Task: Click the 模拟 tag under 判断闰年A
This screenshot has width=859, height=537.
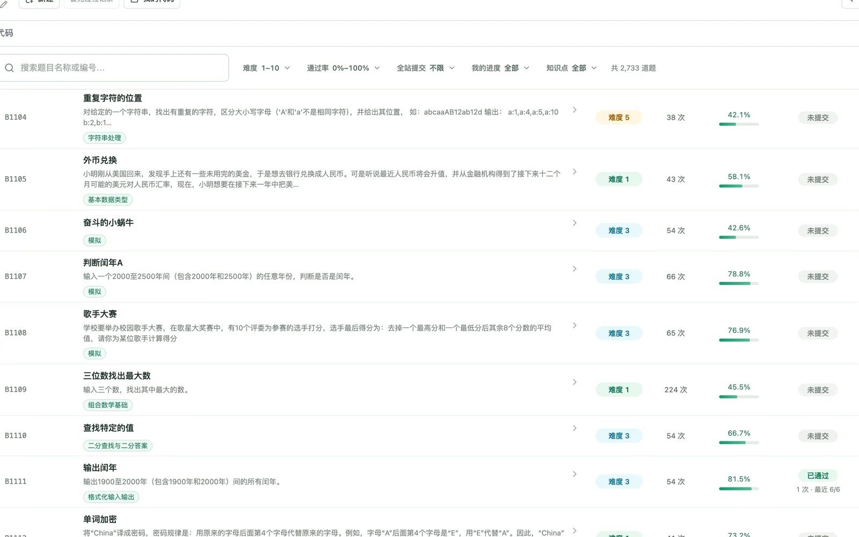Action: coord(94,292)
